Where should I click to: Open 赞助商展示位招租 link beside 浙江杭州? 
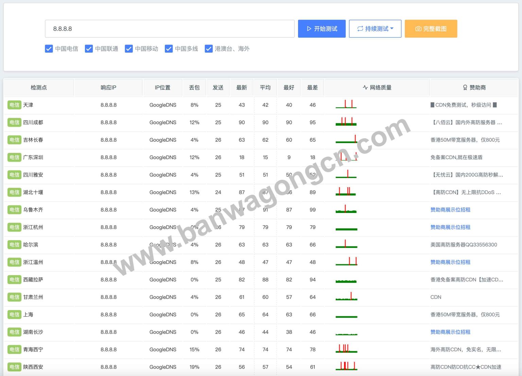[x=450, y=227]
